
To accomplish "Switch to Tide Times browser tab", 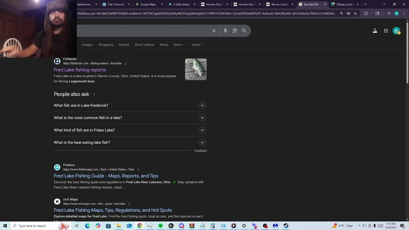I will [x=116, y=4].
